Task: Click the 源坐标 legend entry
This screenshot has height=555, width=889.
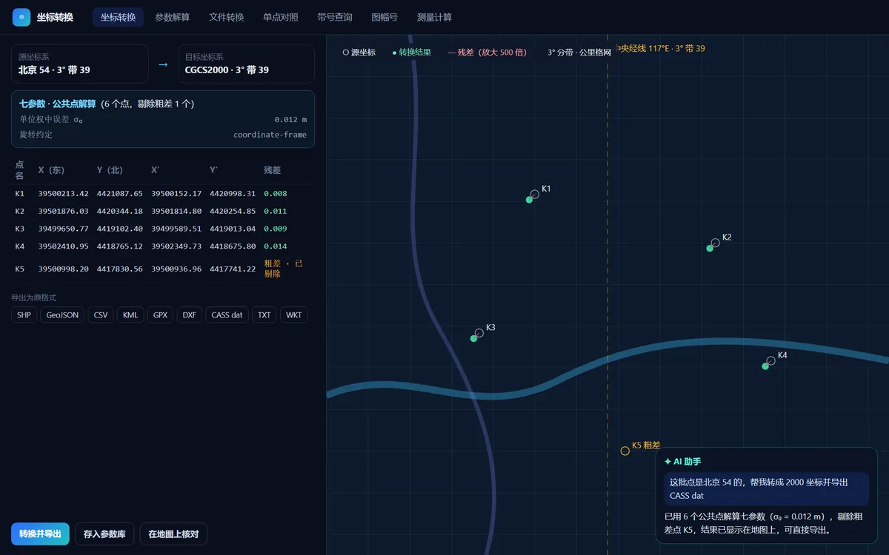Action: [359, 53]
